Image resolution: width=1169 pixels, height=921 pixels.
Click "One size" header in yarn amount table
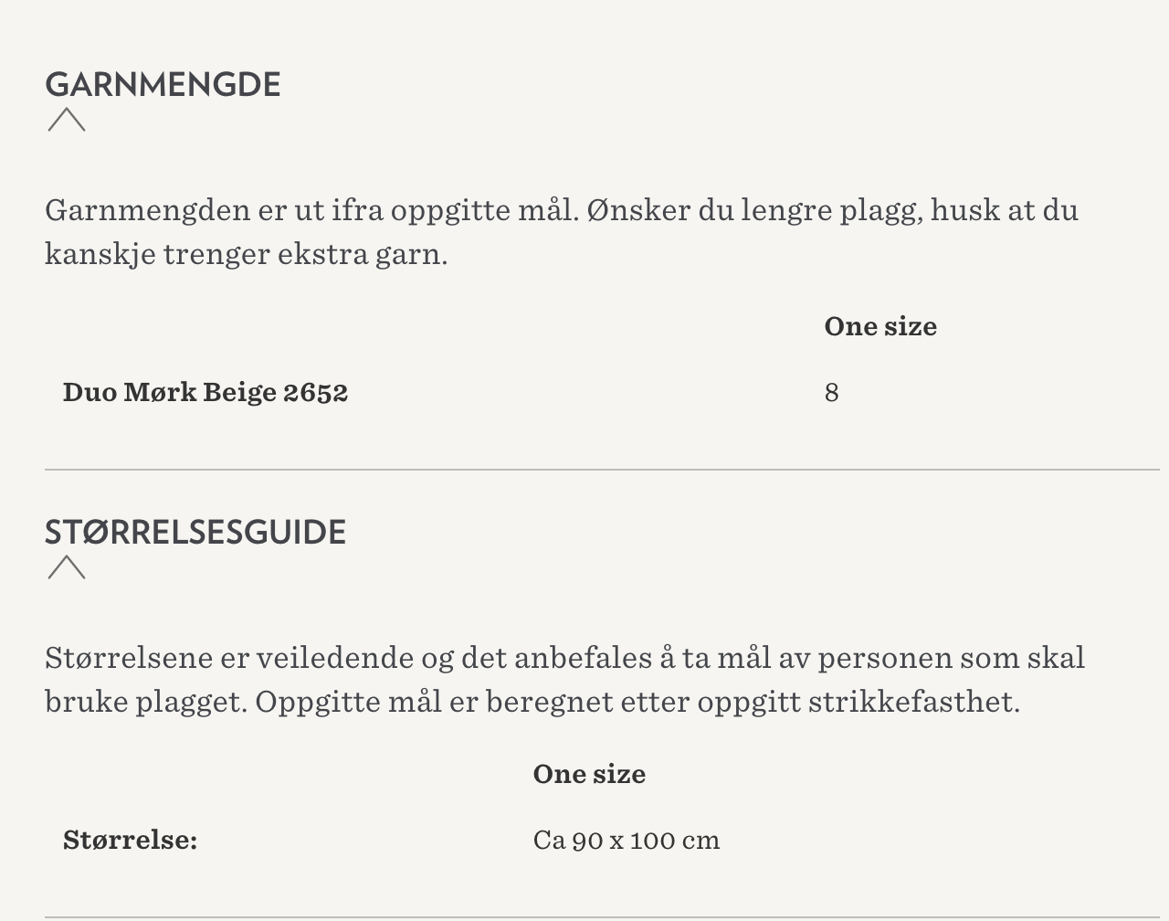[x=880, y=326]
